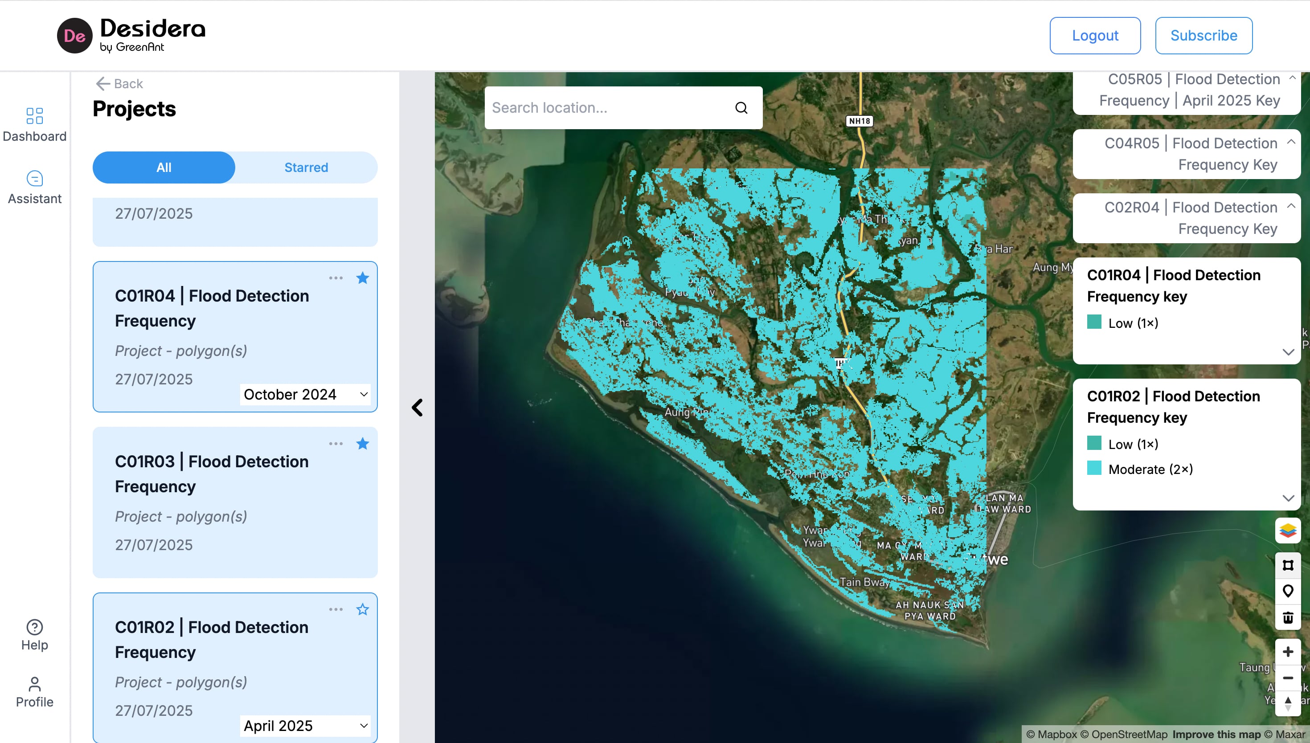Collapse the C01R02 Flood Detection Frequency key panel
The image size is (1310, 743).
(x=1289, y=498)
